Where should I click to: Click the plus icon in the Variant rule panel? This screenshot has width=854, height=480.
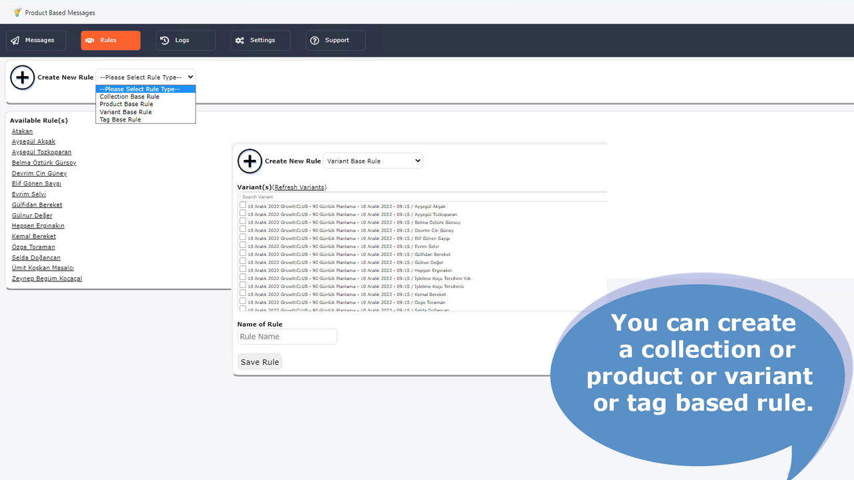click(x=250, y=161)
